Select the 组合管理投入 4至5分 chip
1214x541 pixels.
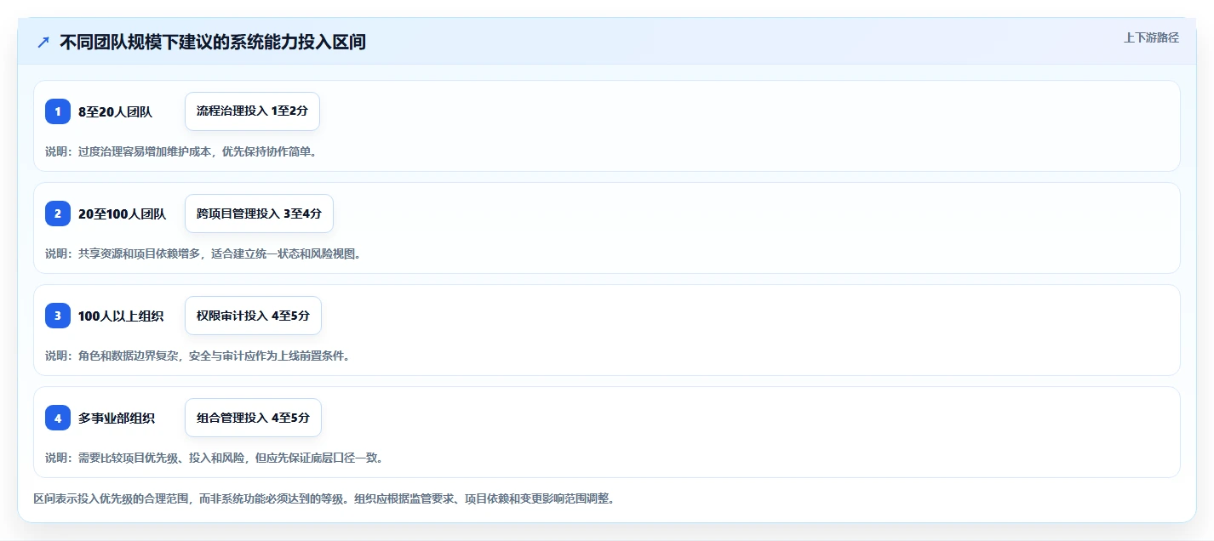pyautogui.click(x=253, y=418)
